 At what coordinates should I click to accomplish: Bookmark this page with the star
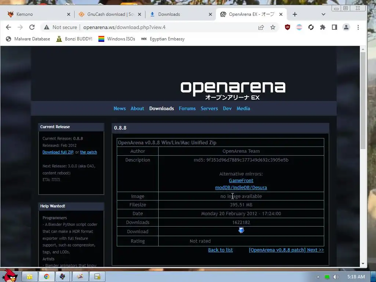click(x=273, y=27)
